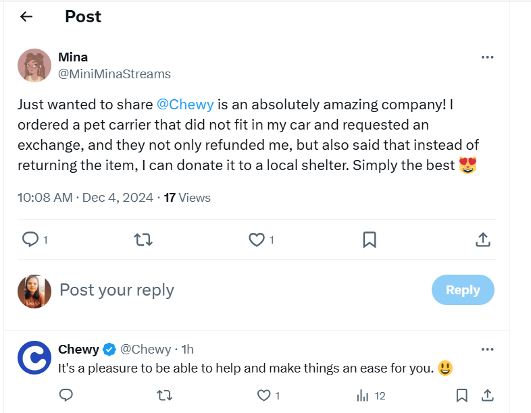
Task: Click reply icon on Mina's post
Action: [30, 239]
